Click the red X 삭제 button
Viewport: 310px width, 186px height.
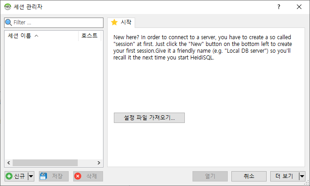[x=88, y=176]
